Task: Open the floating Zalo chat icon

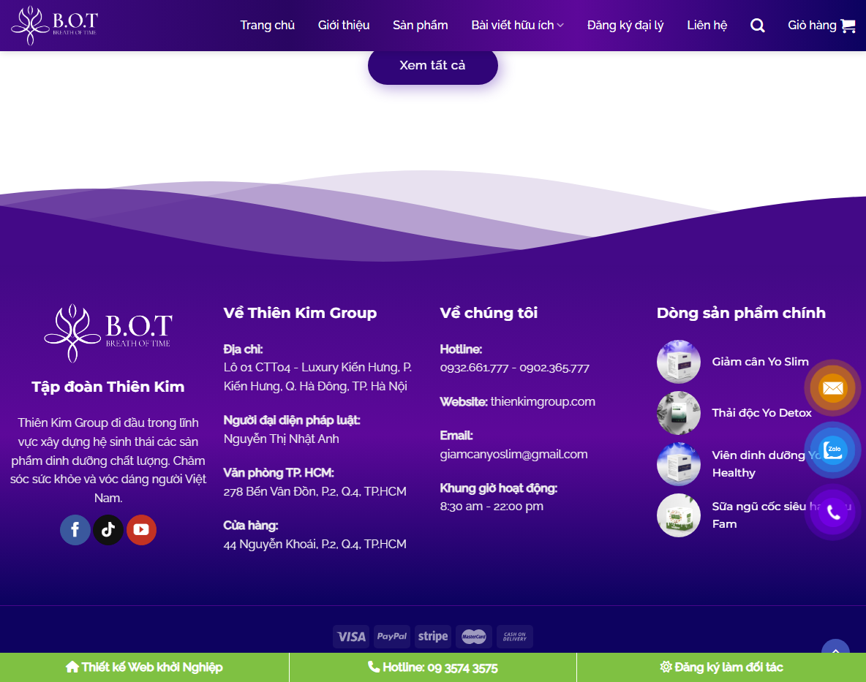Action: 832,450
